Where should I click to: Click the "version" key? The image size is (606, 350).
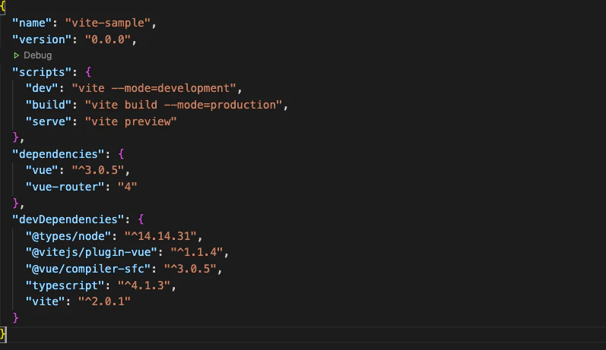(42, 39)
